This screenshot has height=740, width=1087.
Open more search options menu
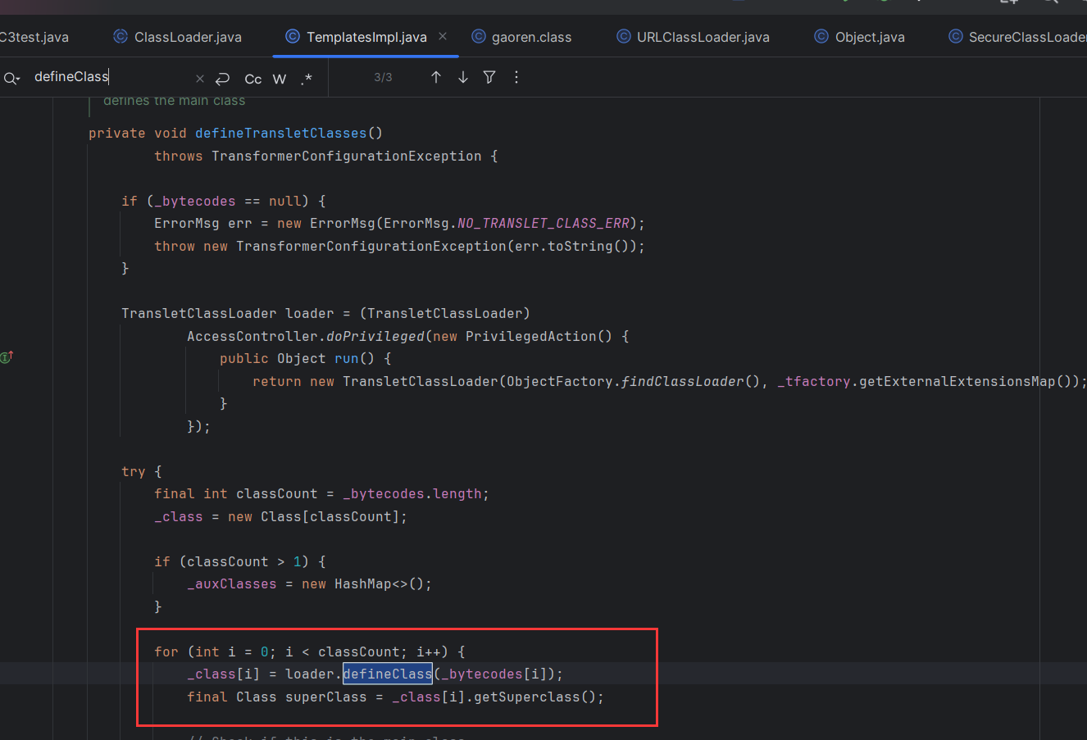[x=516, y=77]
